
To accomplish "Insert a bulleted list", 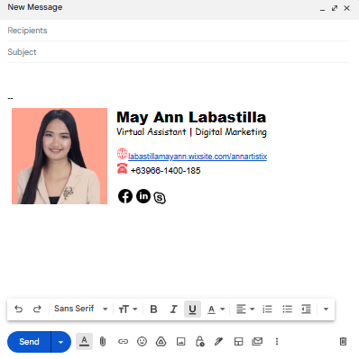I will tap(287, 309).
